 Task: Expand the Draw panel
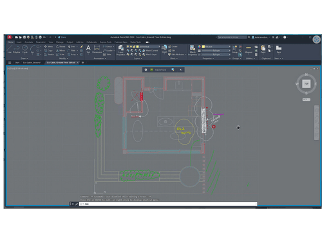coord(24,58)
